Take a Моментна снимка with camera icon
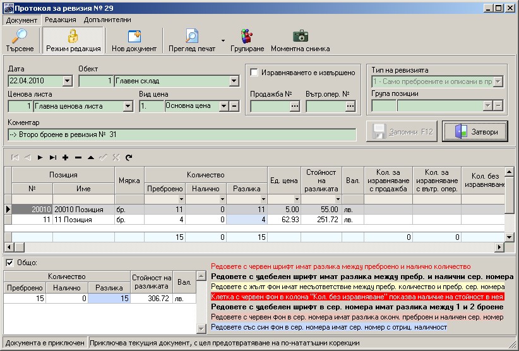The height and width of the screenshot is (351, 519). (300, 36)
